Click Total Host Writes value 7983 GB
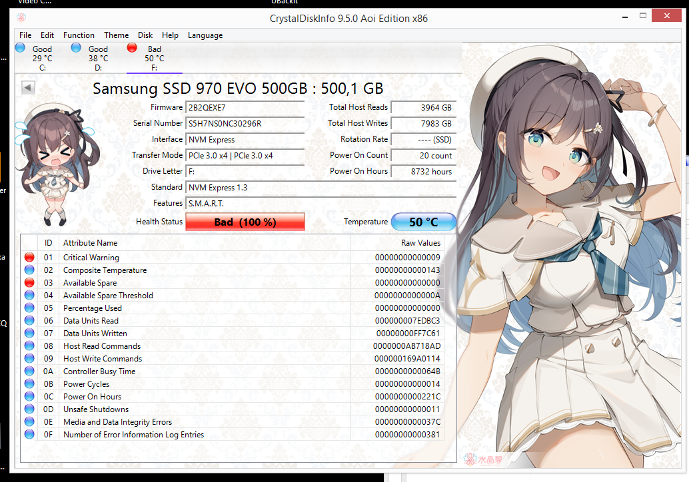 point(424,124)
